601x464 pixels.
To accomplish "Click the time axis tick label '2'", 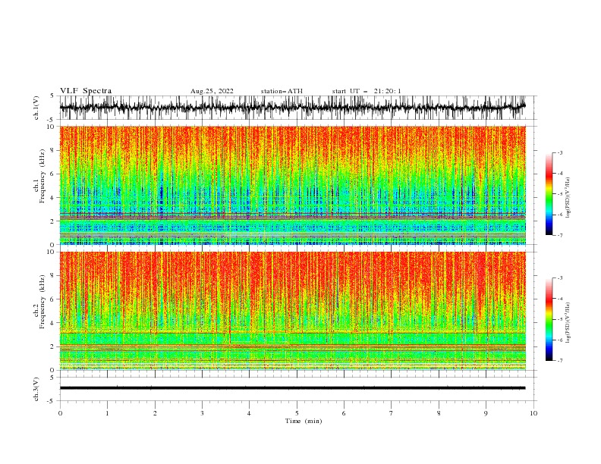I will point(155,413).
